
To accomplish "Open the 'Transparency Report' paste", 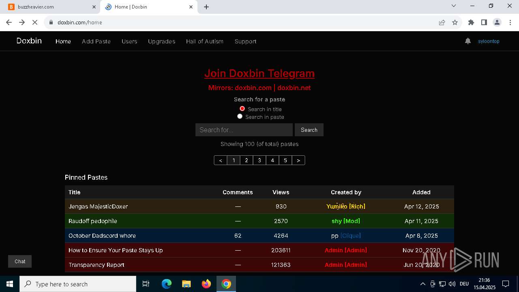I will click(x=97, y=265).
